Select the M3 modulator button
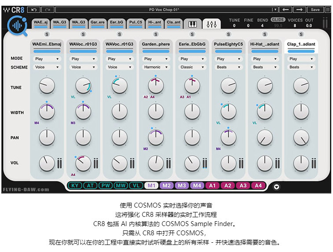 tap(182, 186)
